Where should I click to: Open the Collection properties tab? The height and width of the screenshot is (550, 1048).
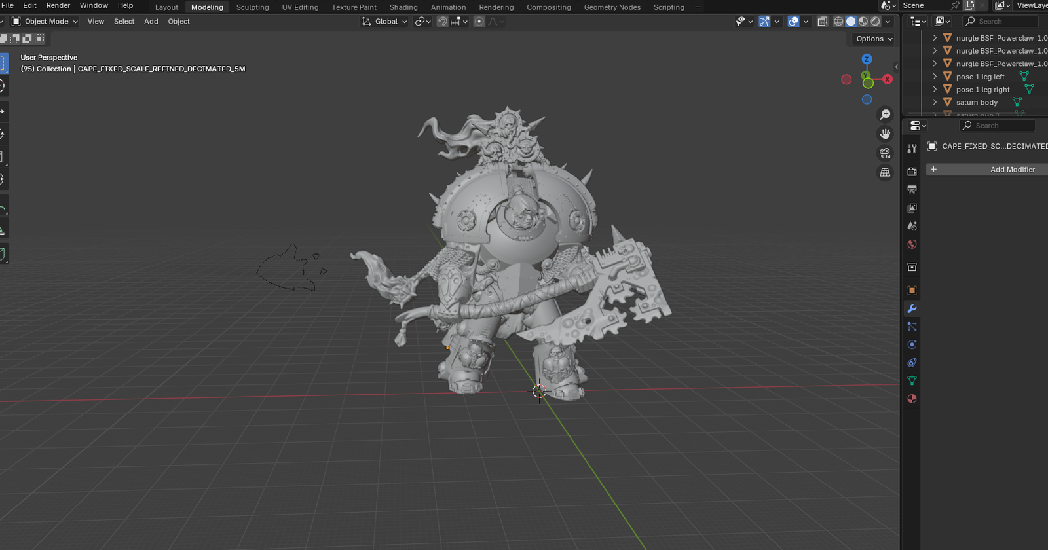tap(912, 267)
